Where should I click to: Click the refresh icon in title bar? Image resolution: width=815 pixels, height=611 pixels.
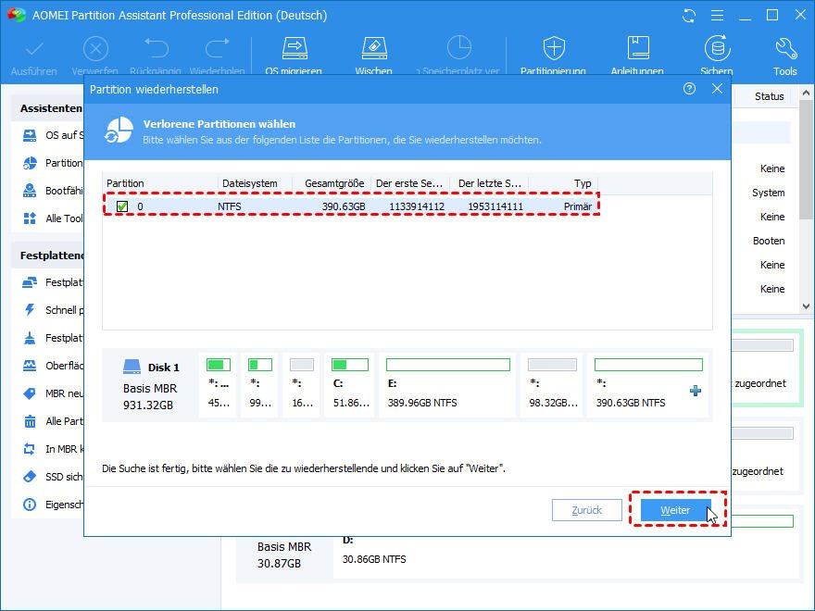tap(689, 16)
